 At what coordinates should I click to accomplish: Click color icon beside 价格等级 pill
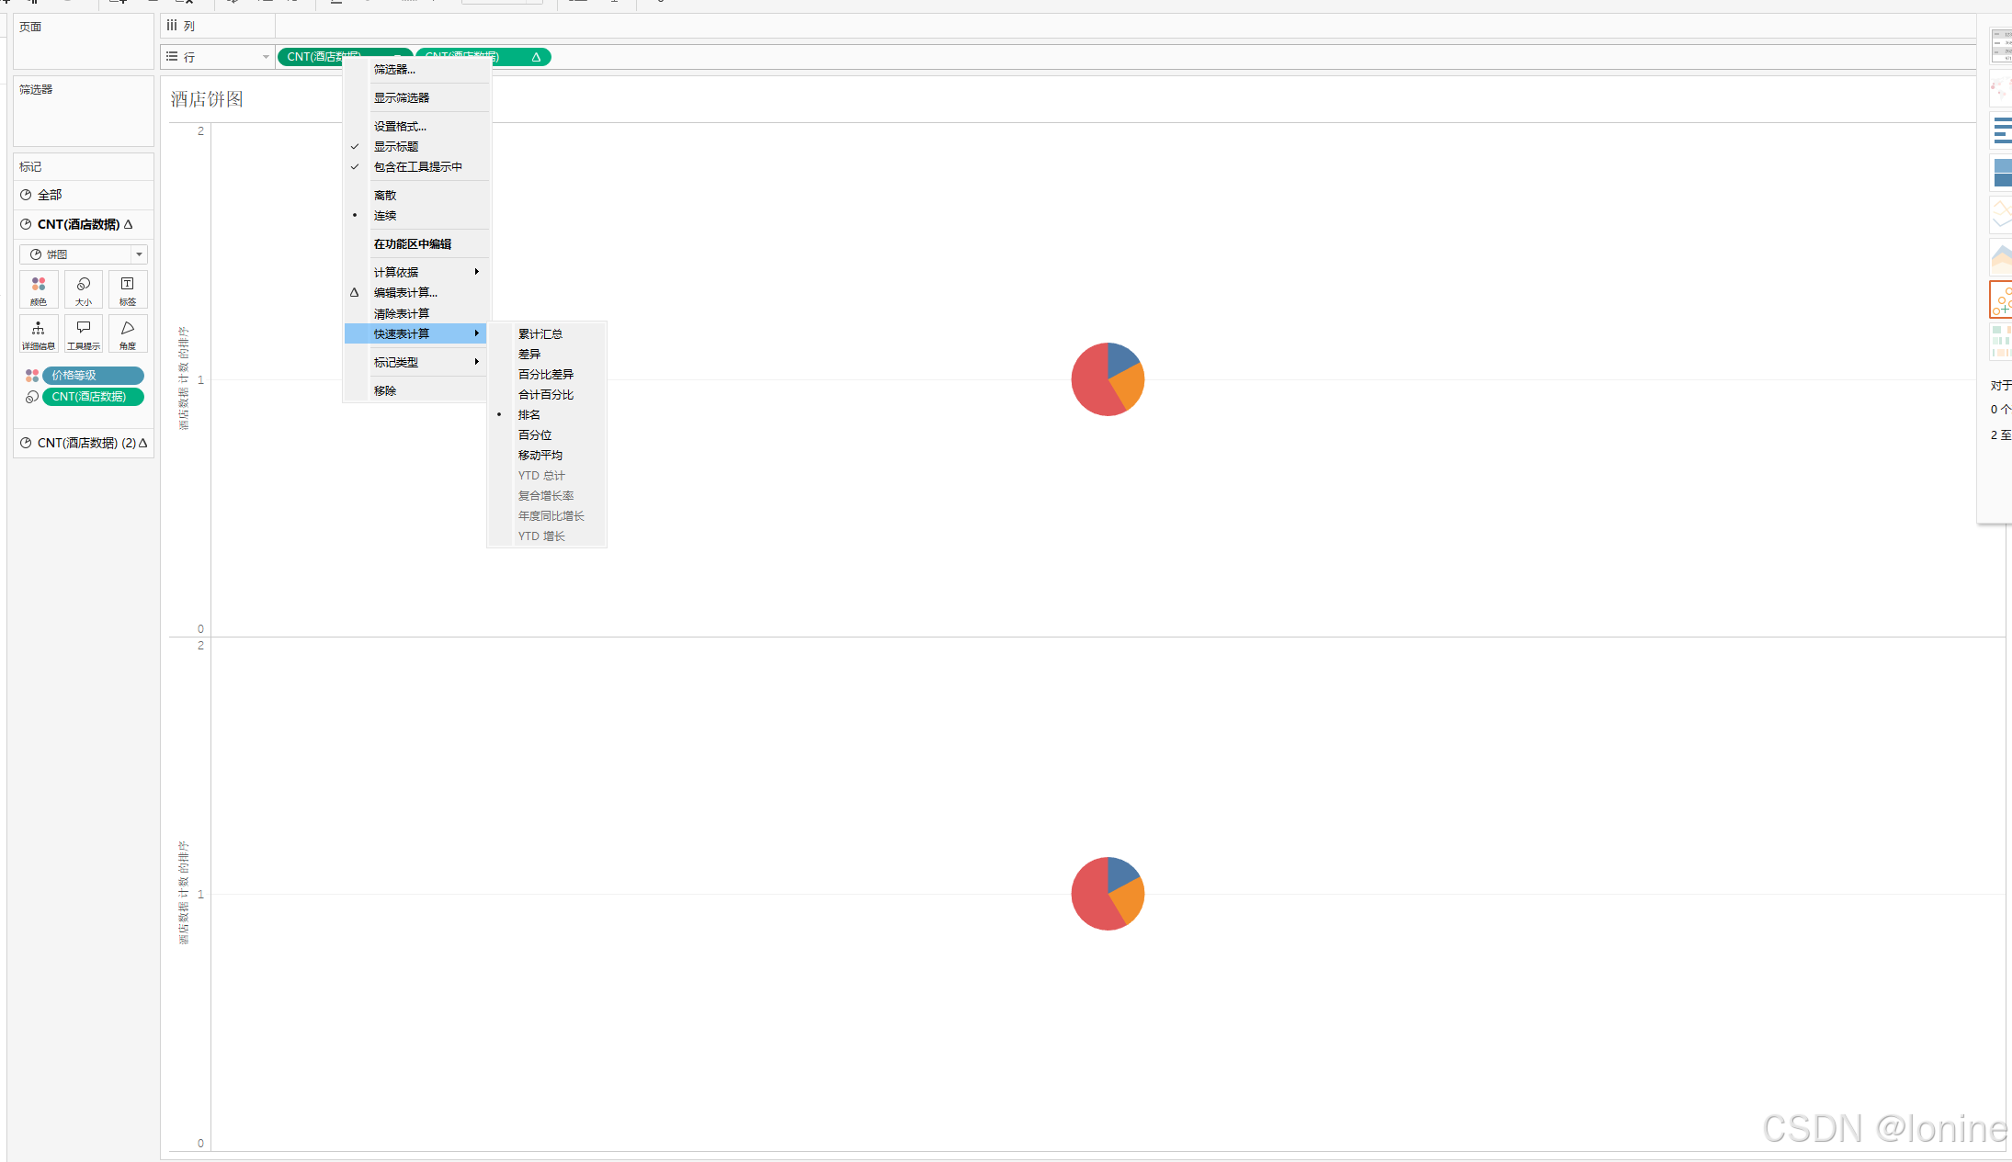[x=32, y=376]
